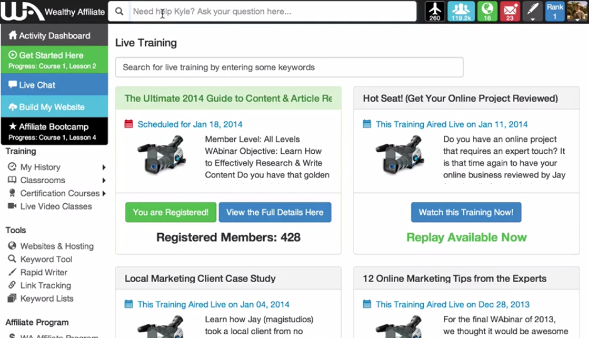Open Live Video Classes in sidebar
589x338 pixels.
tap(56, 206)
